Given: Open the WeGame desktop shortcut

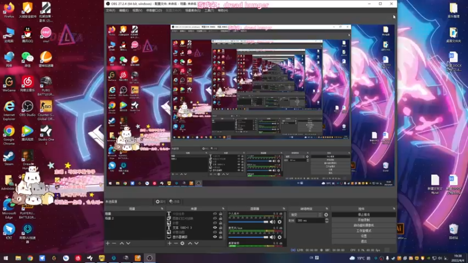Looking at the screenshot, I should [x=9, y=84].
